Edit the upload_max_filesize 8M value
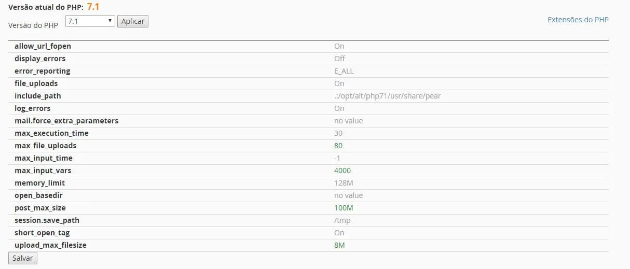Image resolution: width=630 pixels, height=269 pixels. click(x=339, y=245)
